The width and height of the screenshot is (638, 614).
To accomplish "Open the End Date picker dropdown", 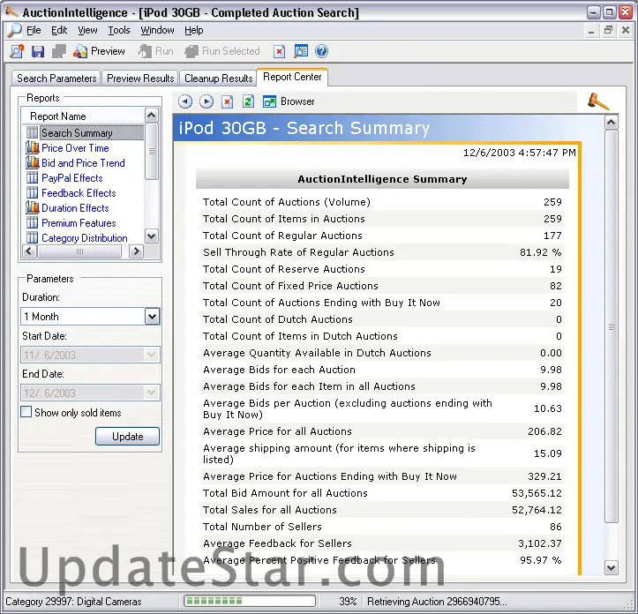I will tap(152, 393).
